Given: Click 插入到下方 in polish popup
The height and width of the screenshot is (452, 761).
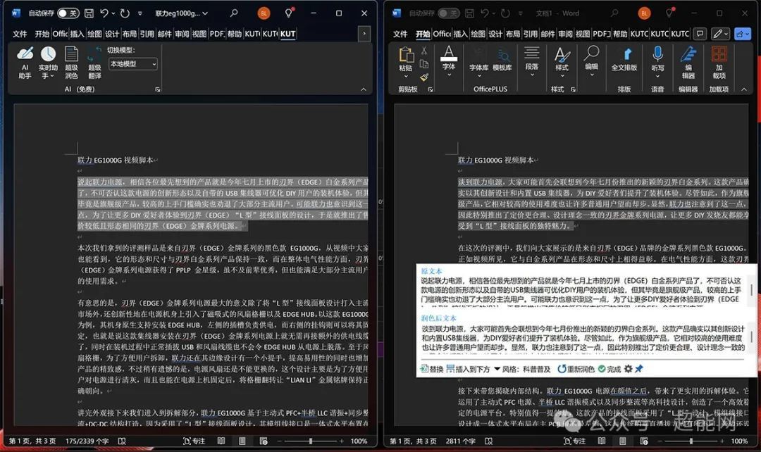Looking at the screenshot, I should click(x=467, y=369).
